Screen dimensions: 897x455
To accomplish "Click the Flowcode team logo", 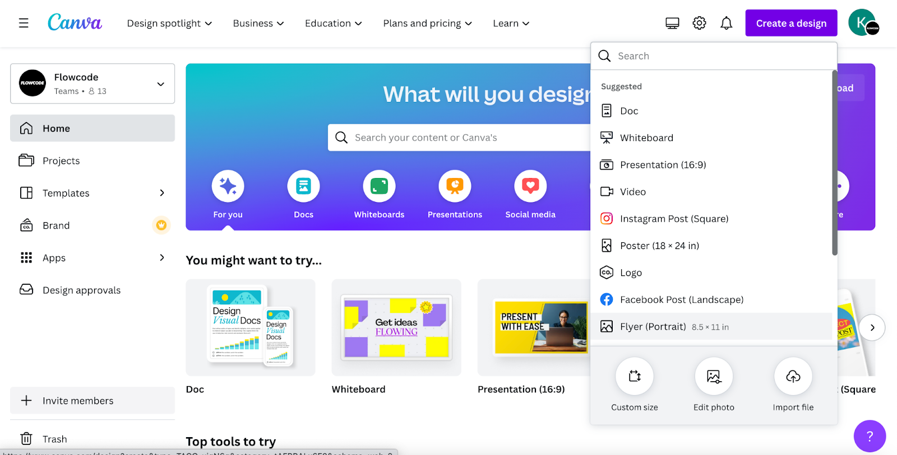I will click(33, 83).
